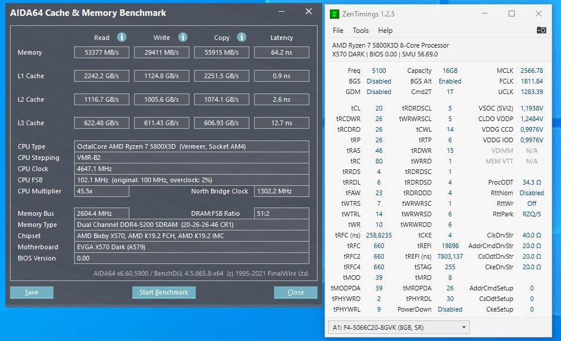Click the L3 Cache Copy value 606.93 GB/s
The height and width of the screenshot is (341, 561).
click(222, 123)
